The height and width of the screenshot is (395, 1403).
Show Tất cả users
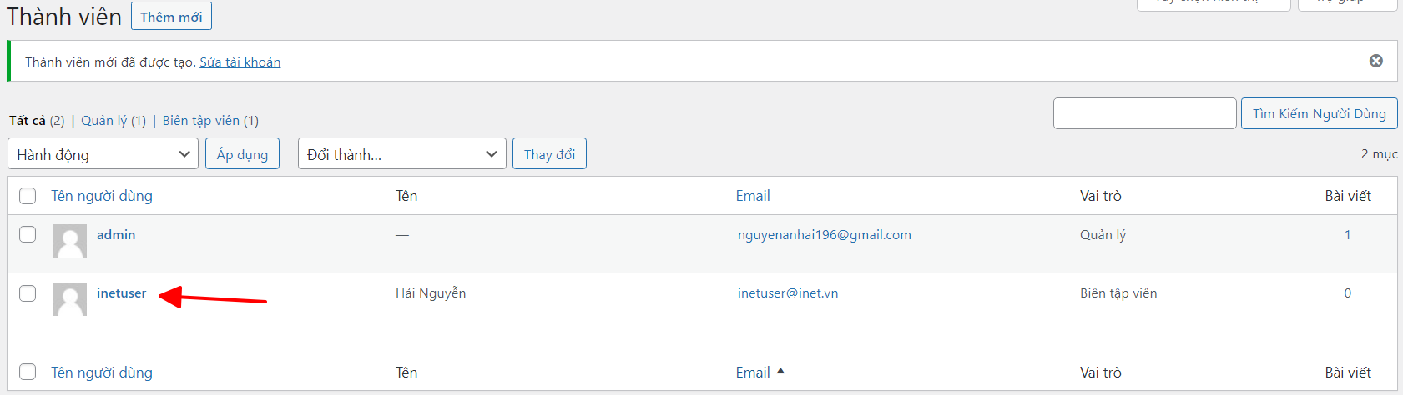pyautogui.click(x=28, y=121)
